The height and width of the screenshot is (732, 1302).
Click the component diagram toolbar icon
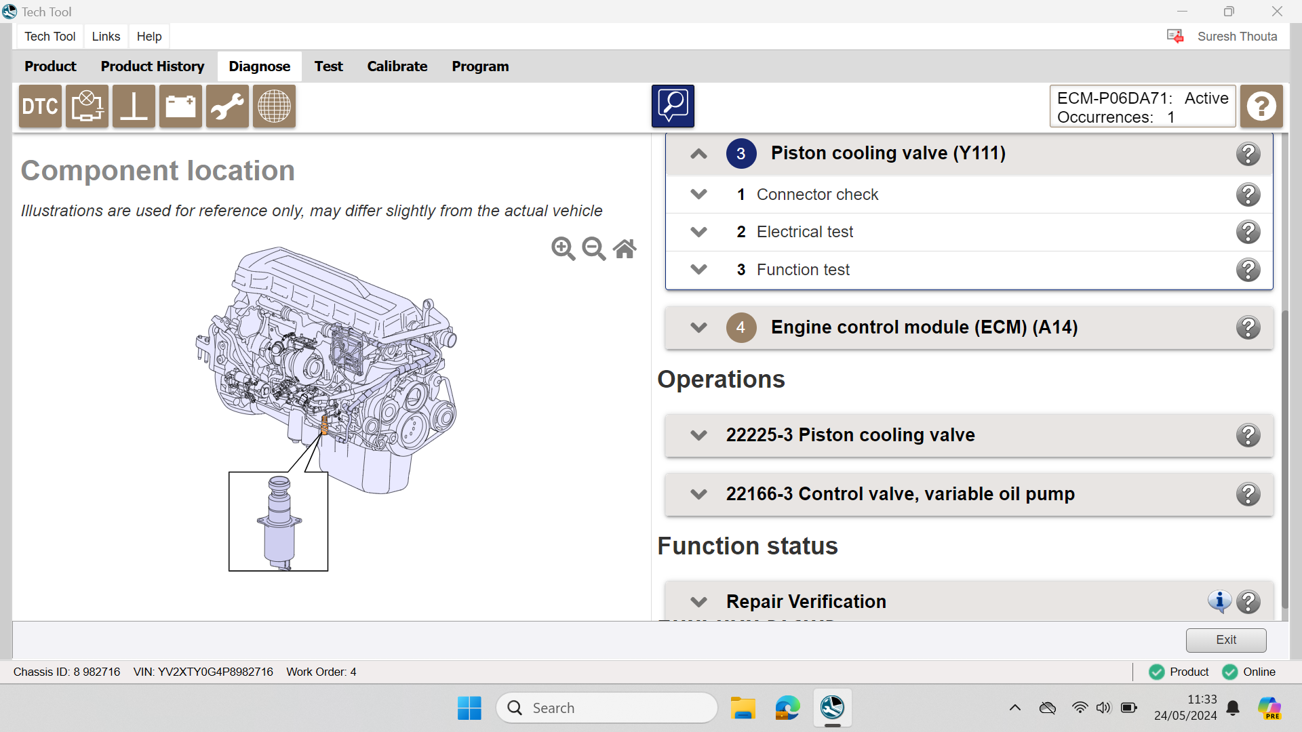[87, 106]
